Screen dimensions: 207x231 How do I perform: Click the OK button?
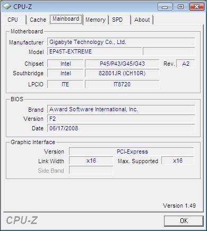pos(184,221)
